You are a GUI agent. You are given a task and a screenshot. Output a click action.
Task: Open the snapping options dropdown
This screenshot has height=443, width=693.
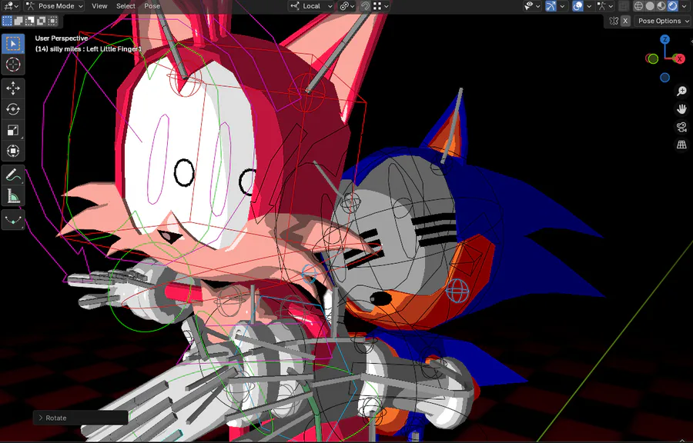point(381,5)
